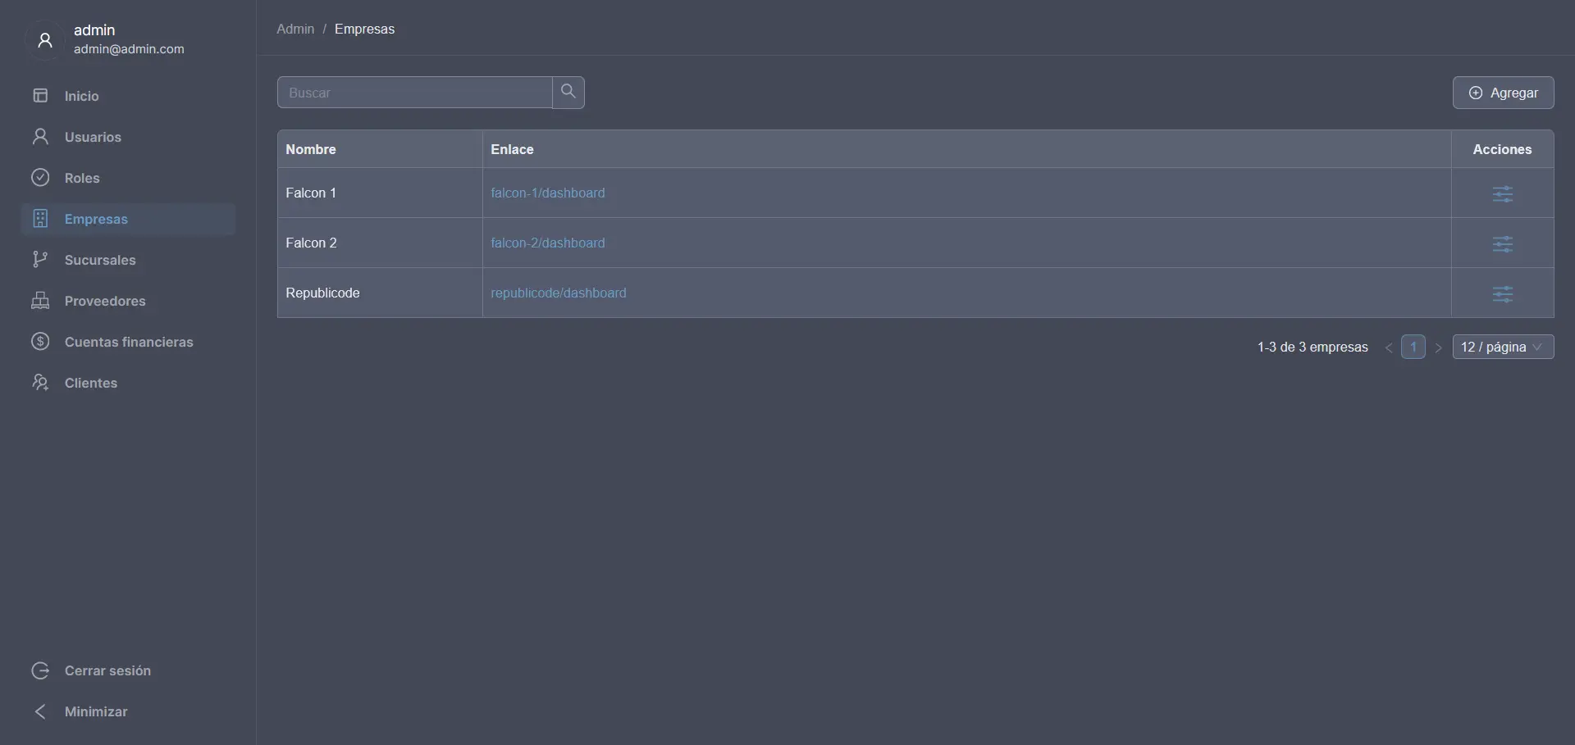Click Minimizar label to collapse sidebar

pos(96,711)
